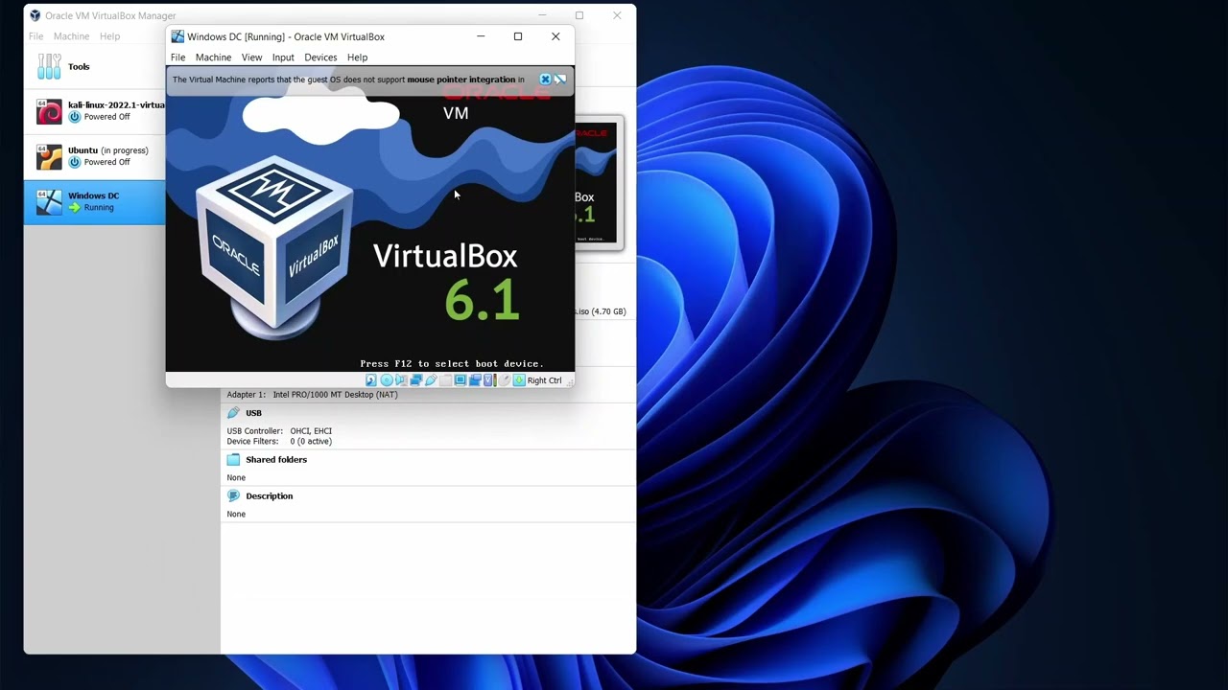1228x690 pixels.
Task: Open Machine menu in VirtualBox Manager
Action: [x=71, y=36]
